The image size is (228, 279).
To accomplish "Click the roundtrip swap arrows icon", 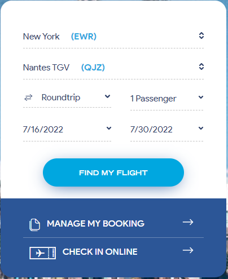I will (x=28, y=98).
